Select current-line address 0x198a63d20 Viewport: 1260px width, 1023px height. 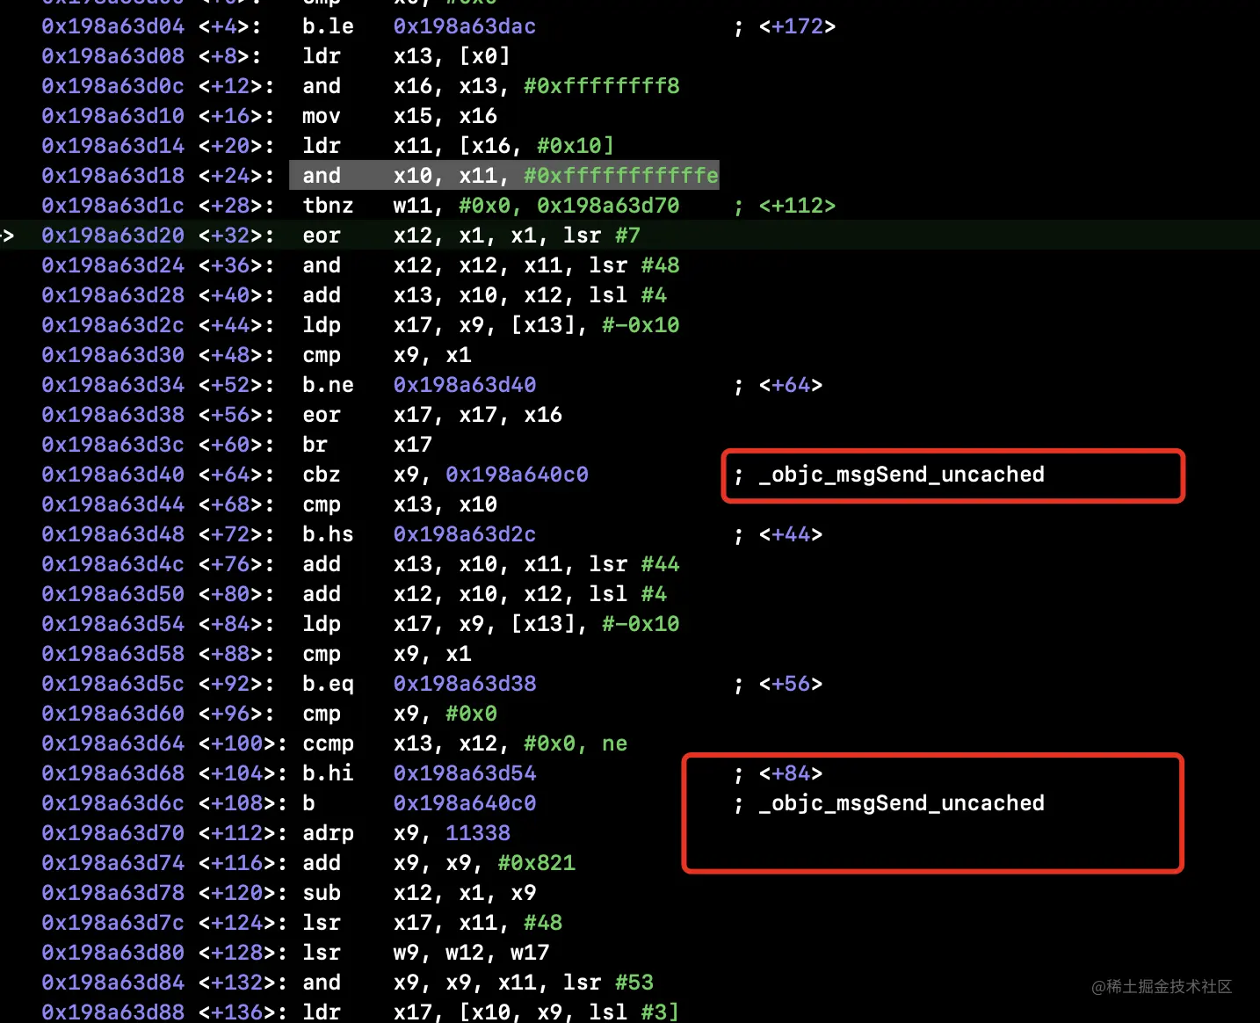coord(112,236)
